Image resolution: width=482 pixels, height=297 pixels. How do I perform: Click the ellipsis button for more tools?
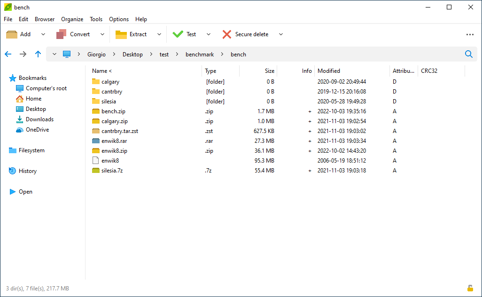click(x=470, y=34)
